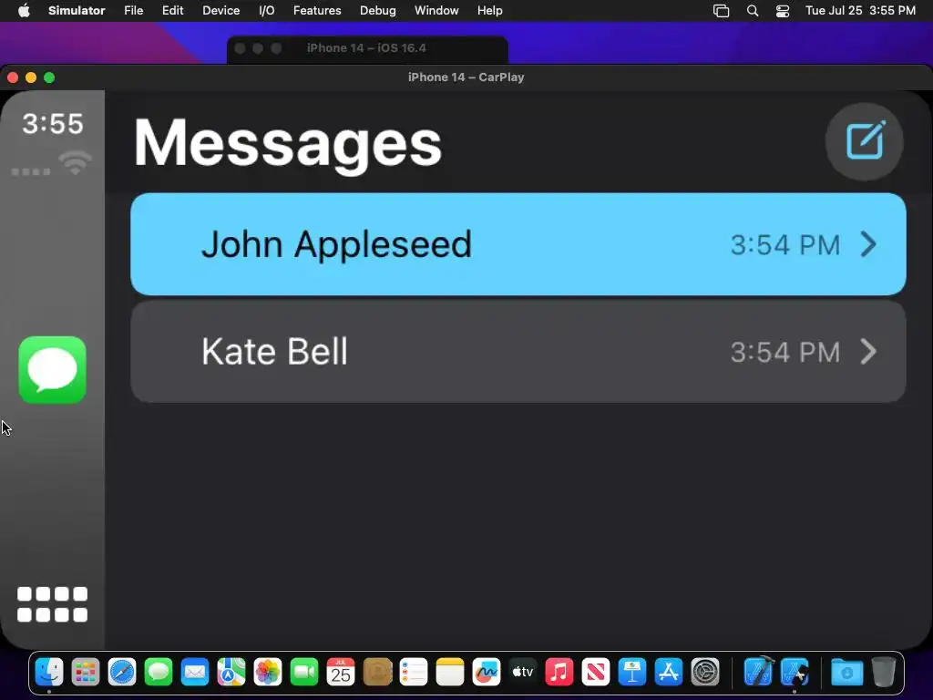
Task: Open Freeform from the Dock
Action: tap(487, 672)
